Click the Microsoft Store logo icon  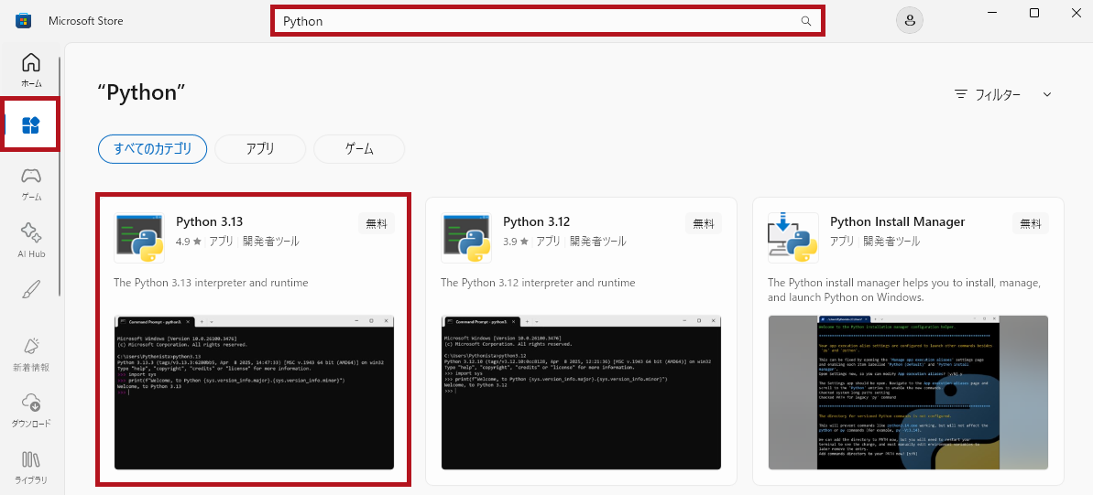coord(24,21)
